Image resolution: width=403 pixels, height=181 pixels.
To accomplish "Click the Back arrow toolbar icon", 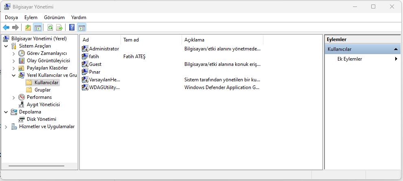I will [6, 27].
